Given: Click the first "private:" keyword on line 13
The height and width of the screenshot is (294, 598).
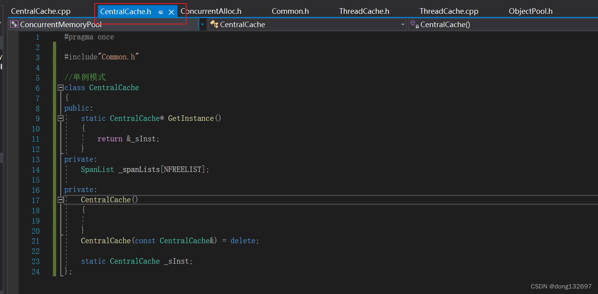Looking at the screenshot, I should click(x=80, y=159).
